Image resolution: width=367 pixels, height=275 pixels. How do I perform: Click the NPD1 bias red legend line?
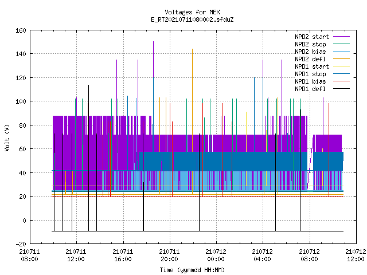341,81
